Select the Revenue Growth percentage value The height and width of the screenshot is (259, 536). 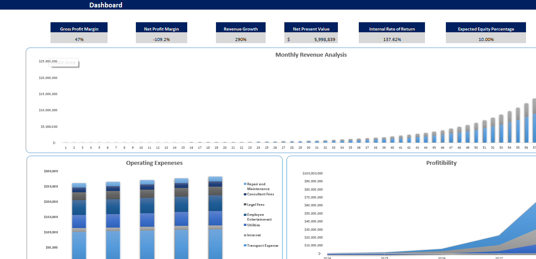tap(240, 38)
